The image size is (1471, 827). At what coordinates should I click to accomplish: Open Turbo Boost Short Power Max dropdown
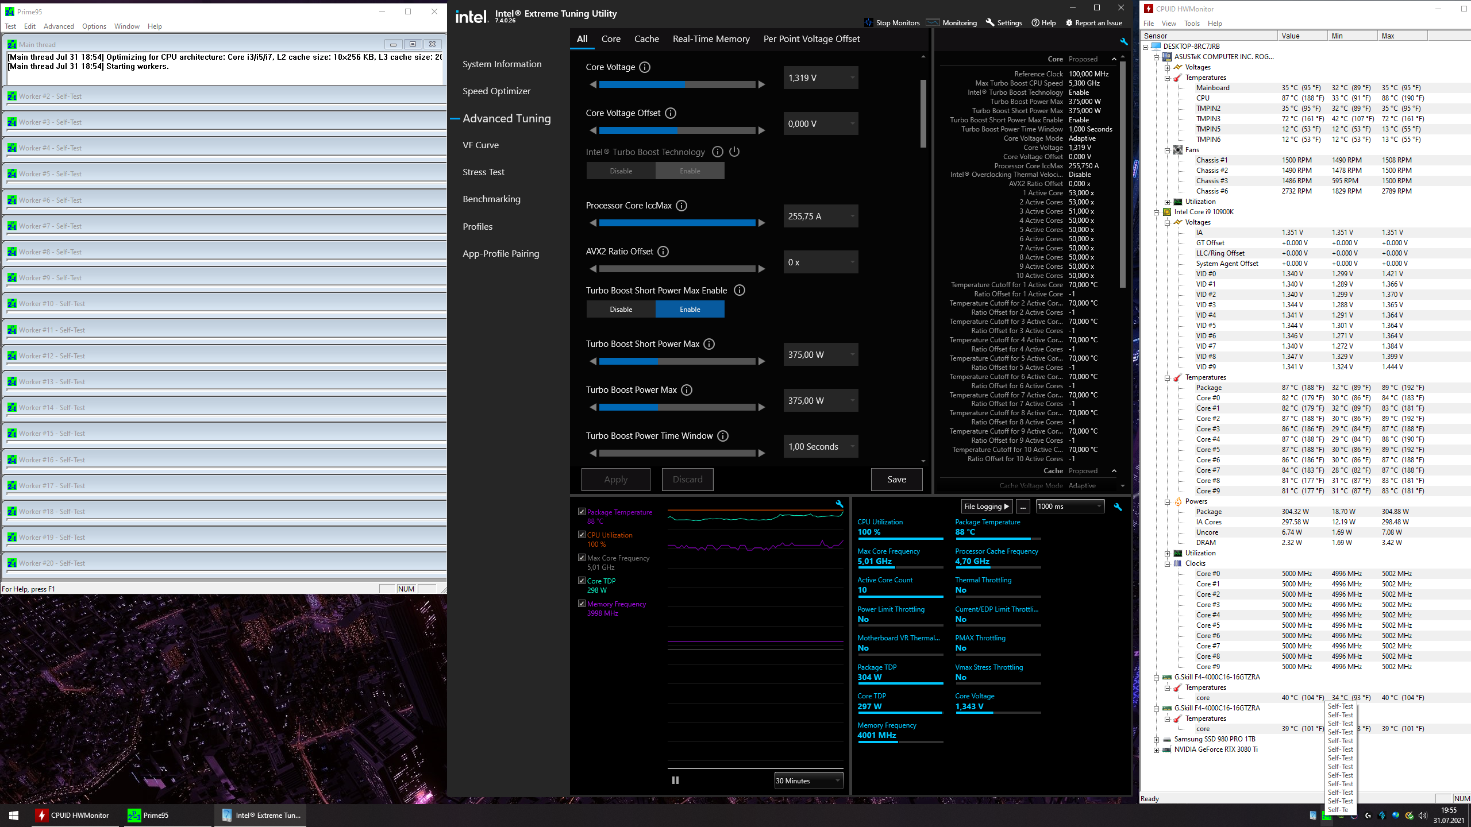click(x=821, y=354)
